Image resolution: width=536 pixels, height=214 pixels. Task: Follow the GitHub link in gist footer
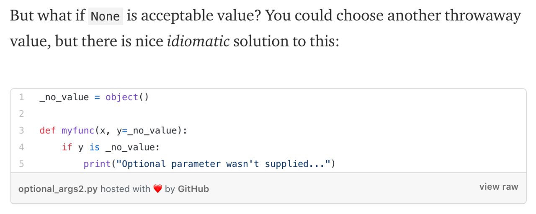point(193,189)
